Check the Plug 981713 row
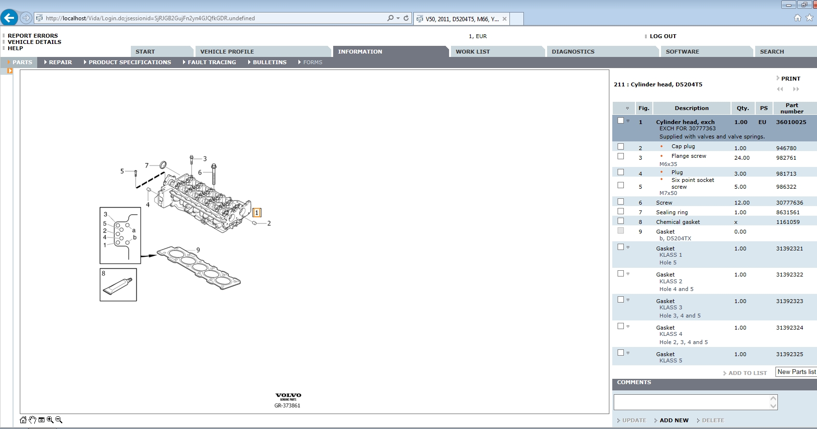The height and width of the screenshot is (429, 817). point(620,172)
